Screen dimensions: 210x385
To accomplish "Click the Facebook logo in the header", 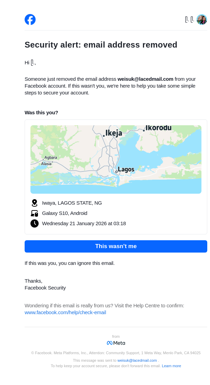I will [x=30, y=20].
